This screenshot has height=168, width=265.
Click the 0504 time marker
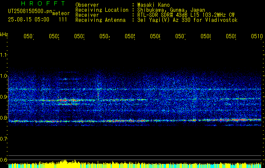click(x=104, y=36)
